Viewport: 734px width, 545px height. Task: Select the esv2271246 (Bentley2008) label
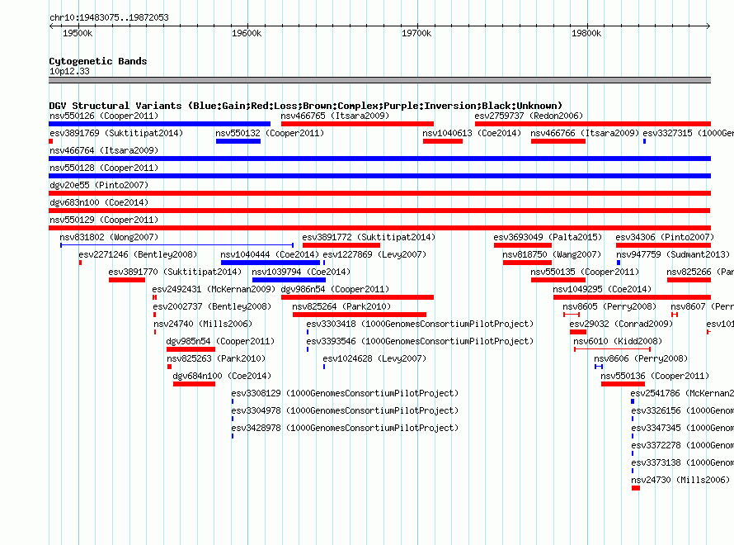(x=138, y=254)
